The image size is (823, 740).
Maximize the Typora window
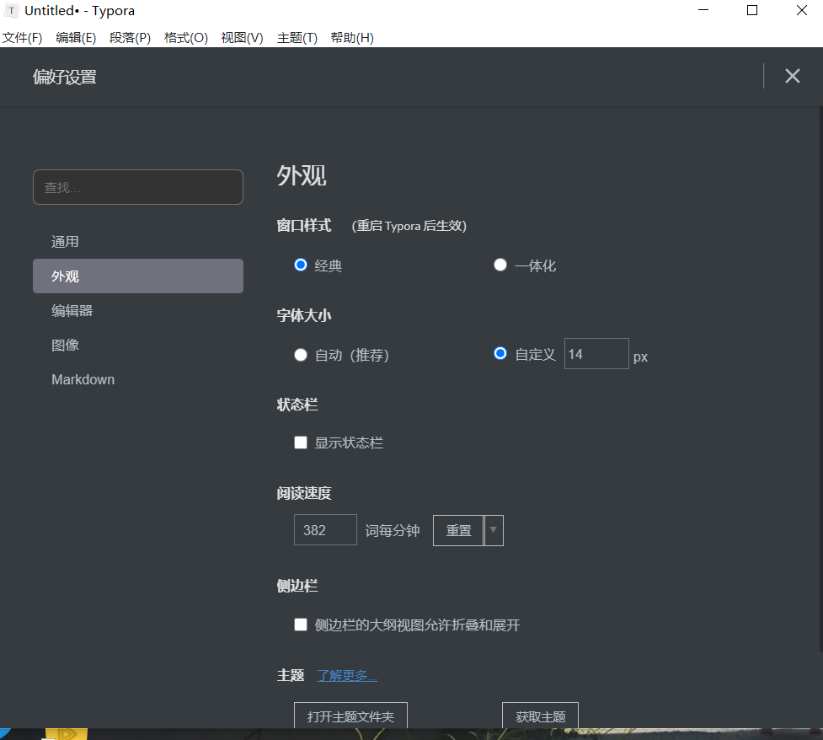click(x=752, y=10)
